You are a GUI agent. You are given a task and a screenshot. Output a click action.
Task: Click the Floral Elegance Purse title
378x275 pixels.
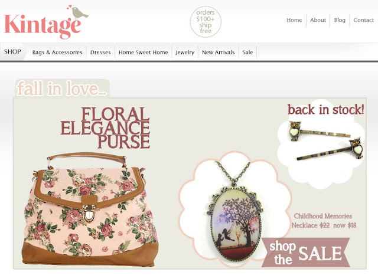pyautogui.click(x=105, y=127)
